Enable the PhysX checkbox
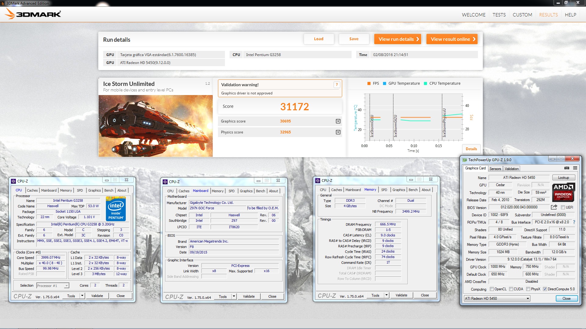Screen dimensions: 586x329 pos(528,289)
